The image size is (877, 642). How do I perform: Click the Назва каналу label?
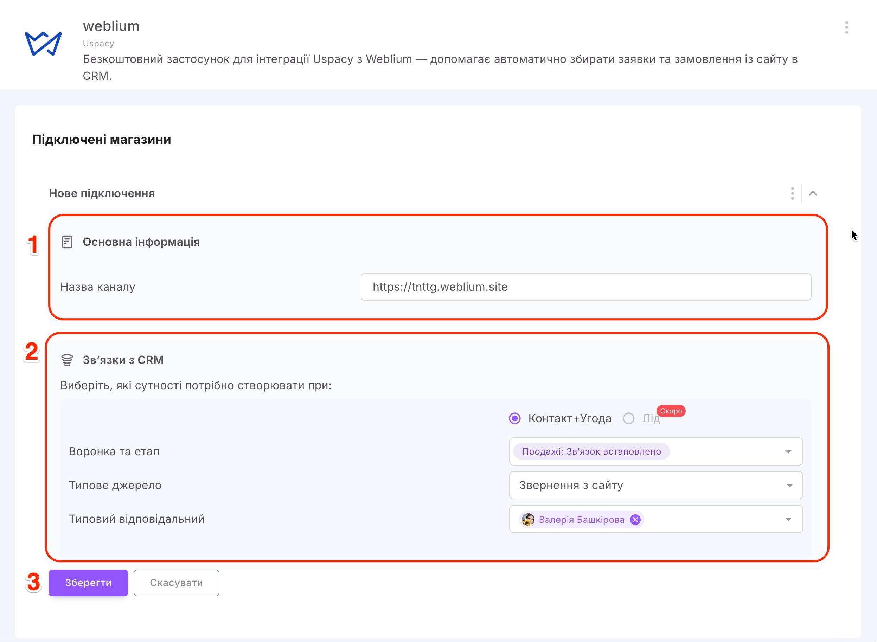coord(98,287)
